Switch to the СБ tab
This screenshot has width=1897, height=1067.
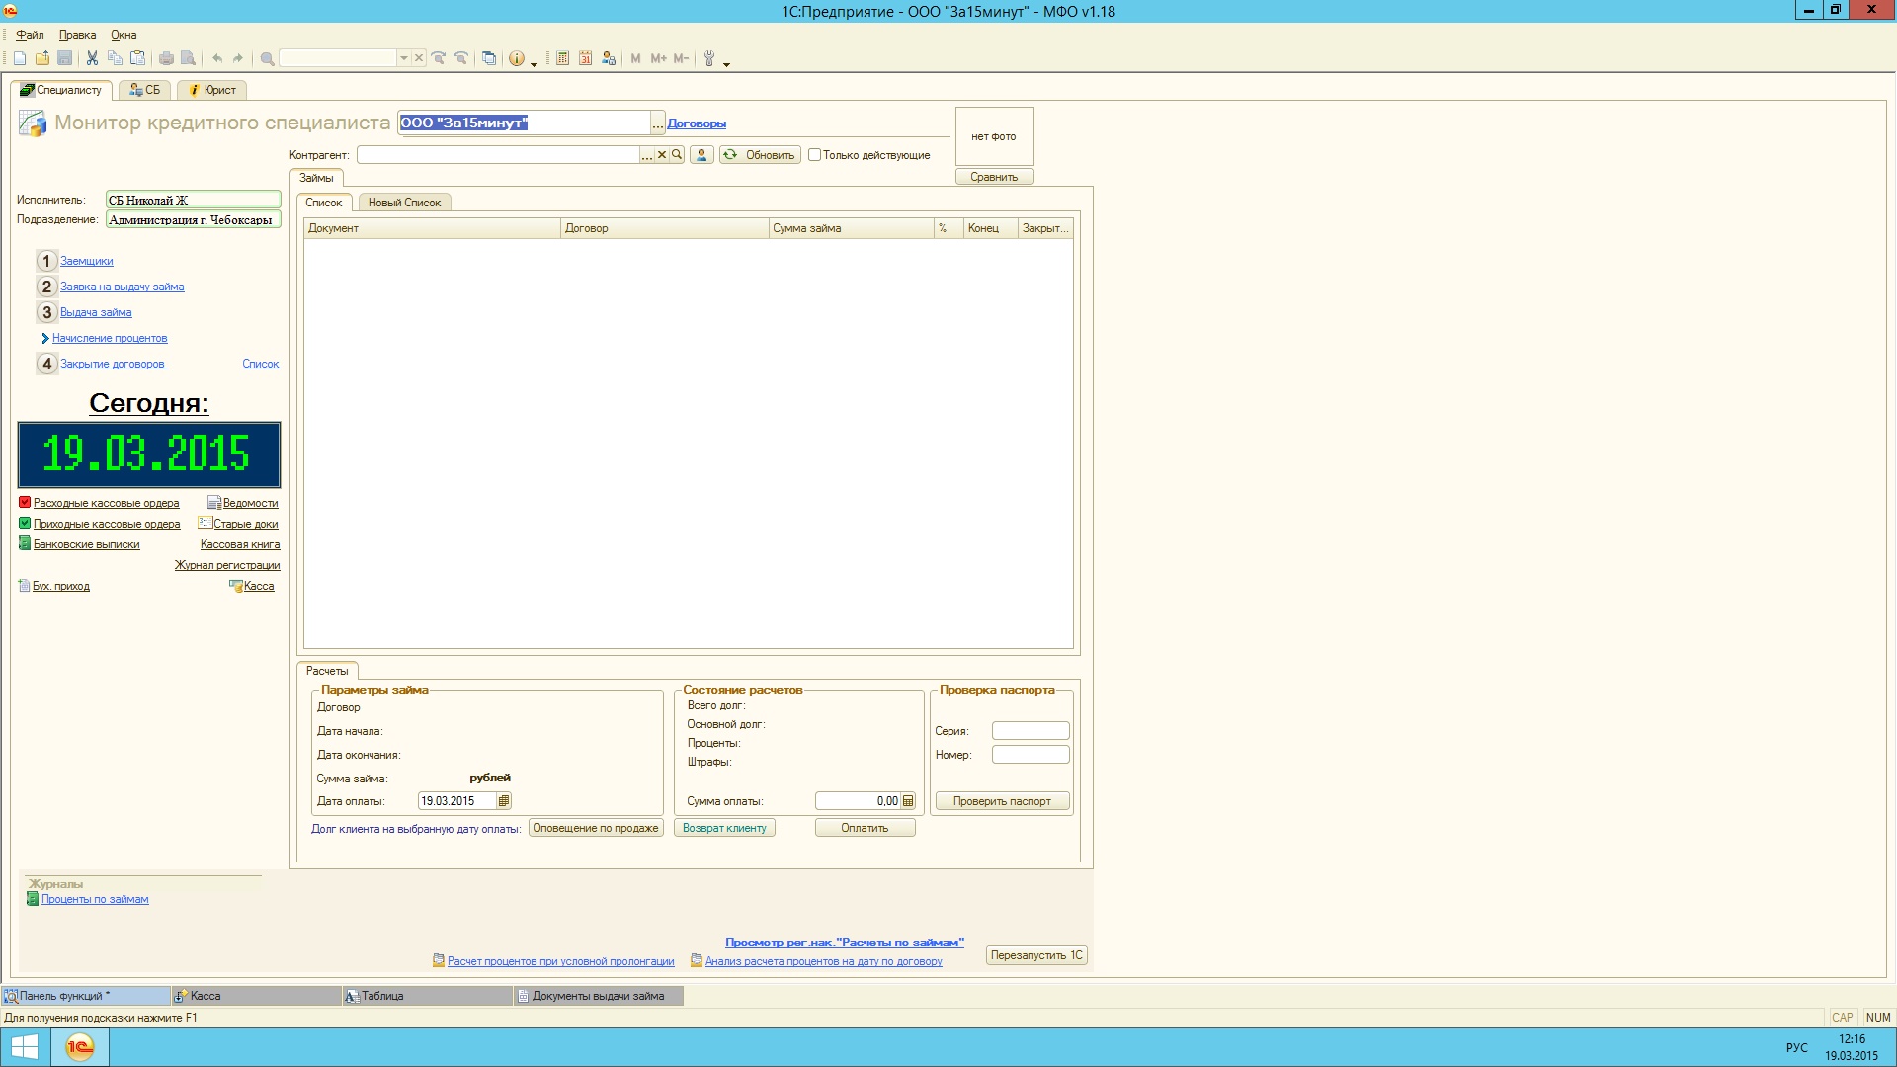[144, 90]
